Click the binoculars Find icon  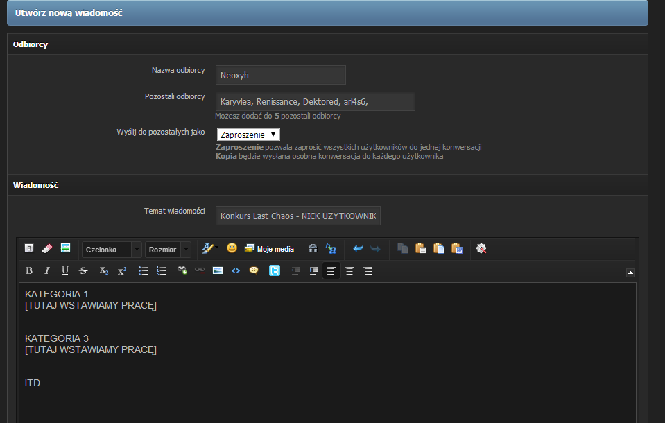click(x=313, y=249)
